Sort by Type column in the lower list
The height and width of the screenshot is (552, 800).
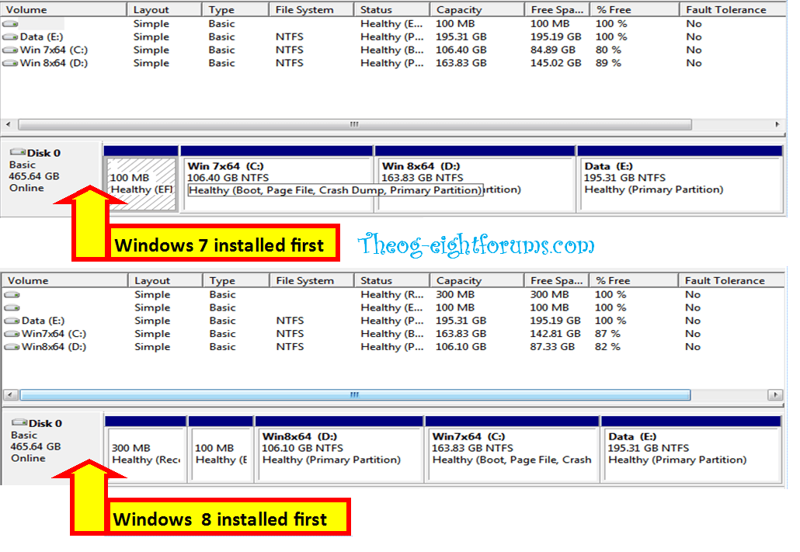click(x=235, y=280)
